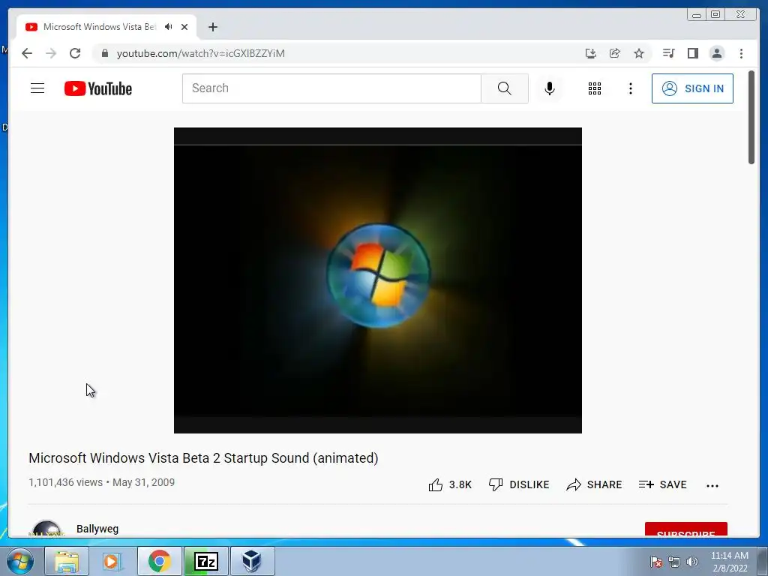
Task: Toggle the Chrome side panel icon
Action: pyautogui.click(x=692, y=53)
